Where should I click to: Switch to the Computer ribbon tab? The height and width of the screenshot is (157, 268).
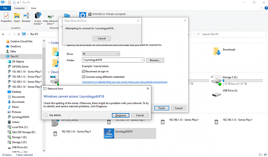coord(19,8)
